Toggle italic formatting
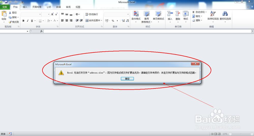254x136 pixels. 27,21
